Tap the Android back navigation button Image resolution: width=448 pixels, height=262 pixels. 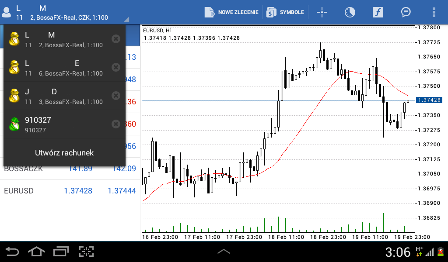pyautogui.click(x=12, y=252)
